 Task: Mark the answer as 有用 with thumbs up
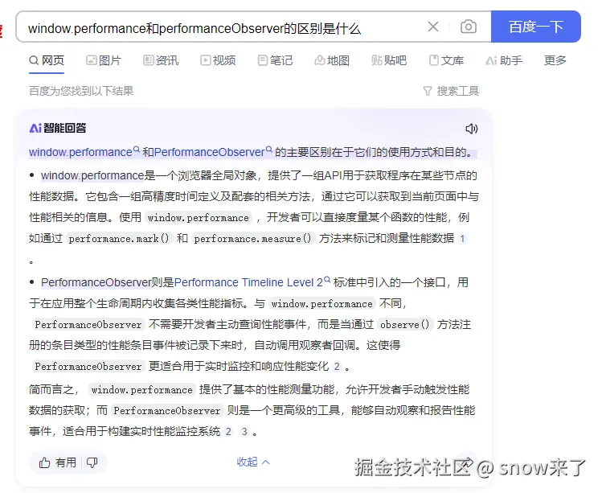pyautogui.click(x=58, y=462)
